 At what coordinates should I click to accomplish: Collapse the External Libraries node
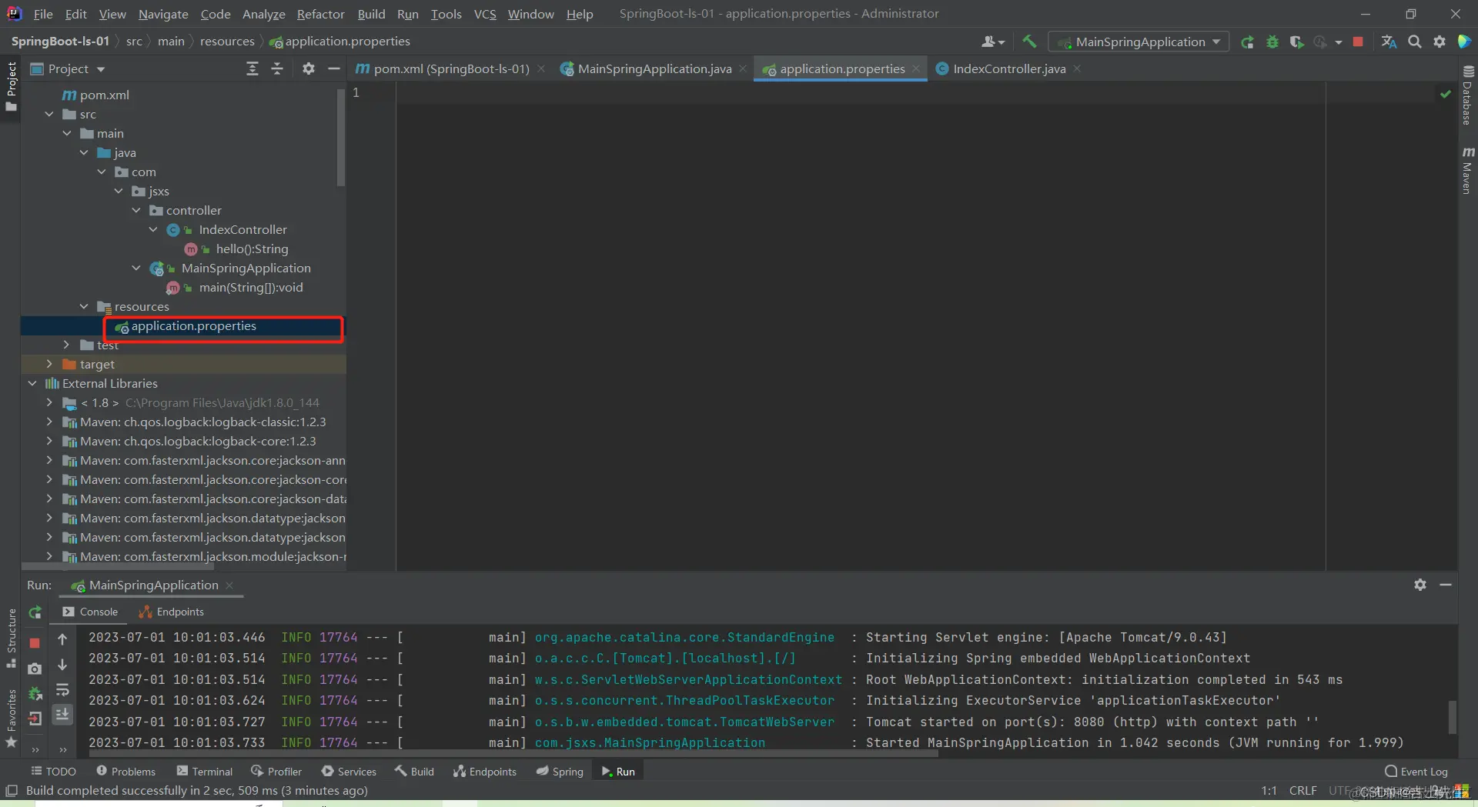pos(32,384)
